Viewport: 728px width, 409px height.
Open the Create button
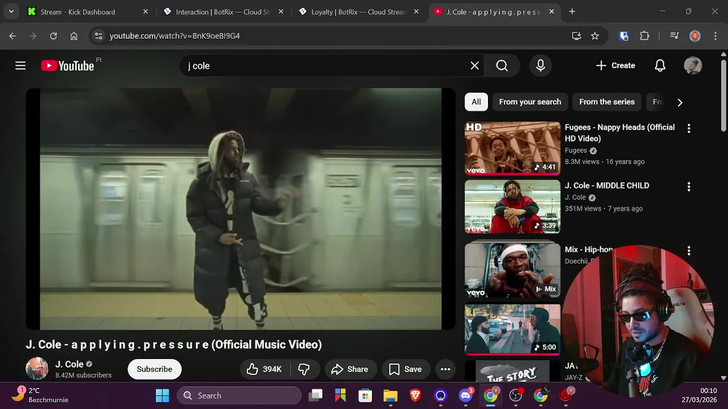(615, 66)
